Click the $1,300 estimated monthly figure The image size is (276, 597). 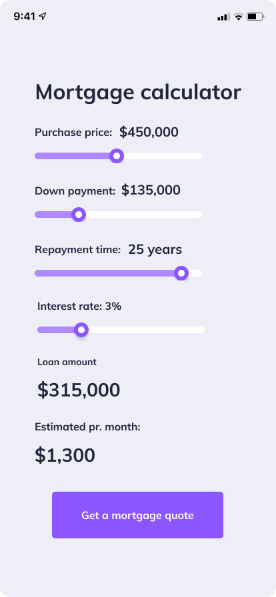click(x=65, y=455)
